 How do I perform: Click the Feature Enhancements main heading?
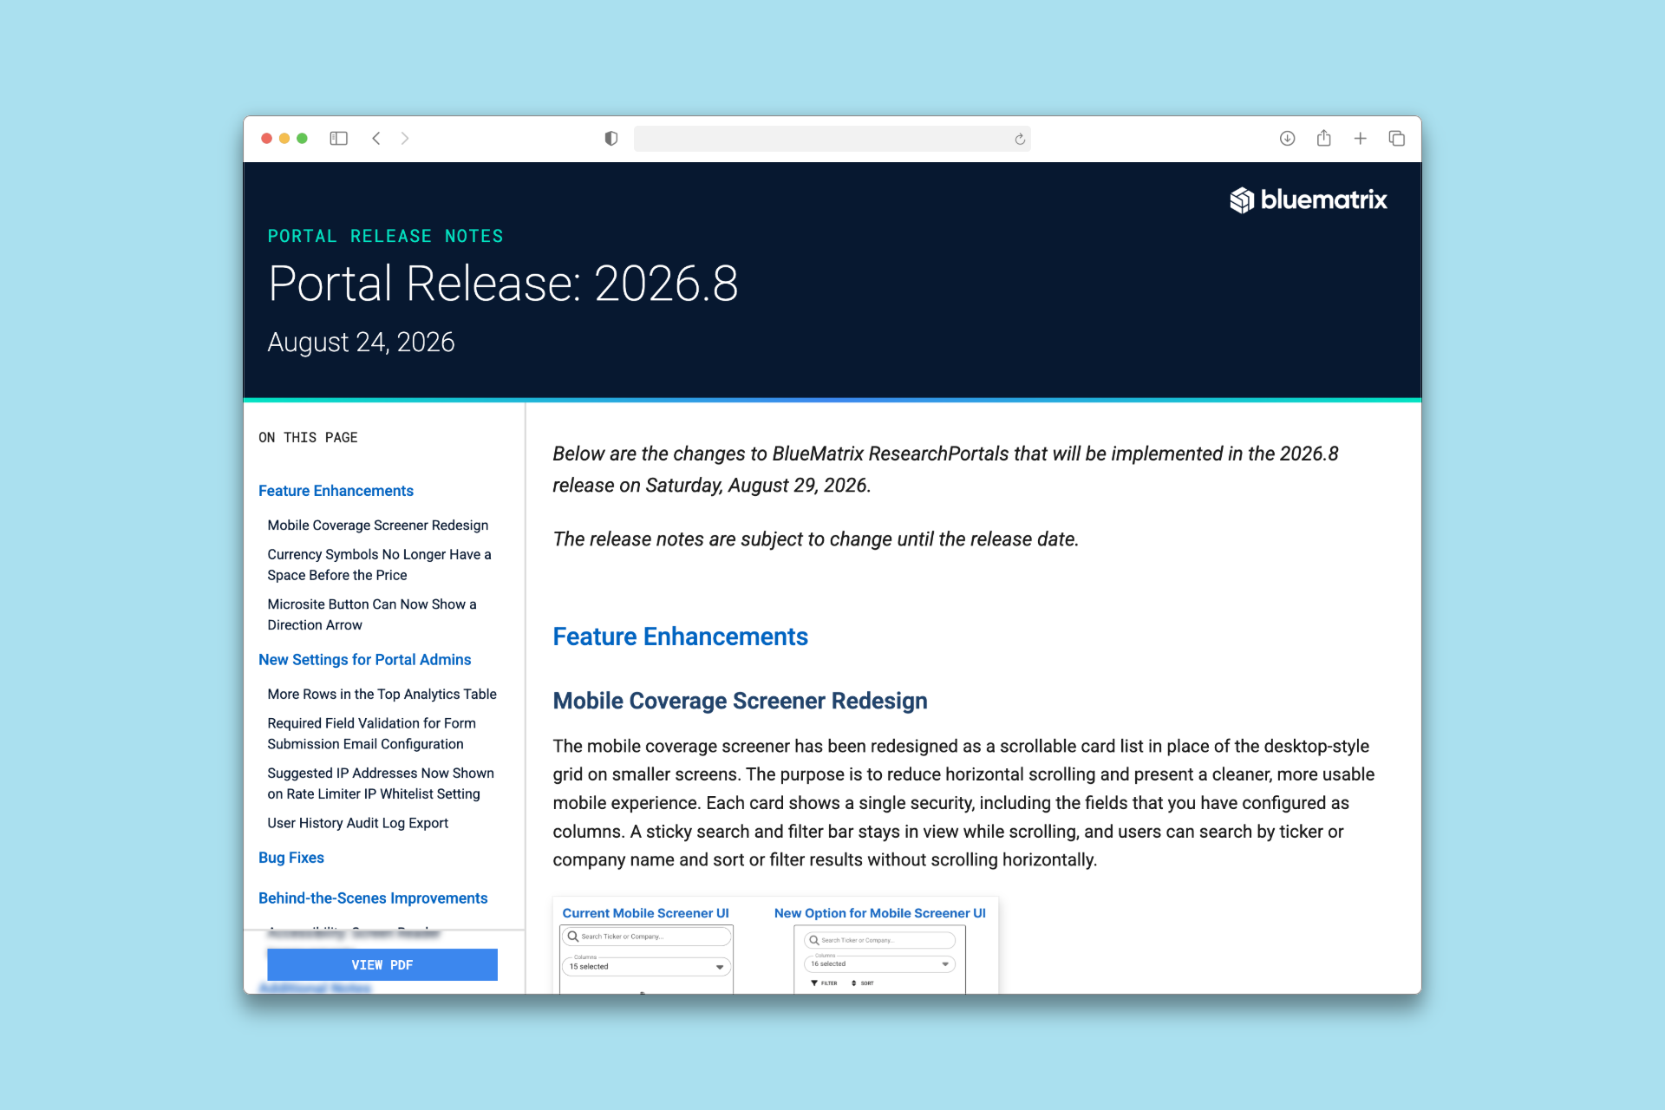tap(681, 637)
